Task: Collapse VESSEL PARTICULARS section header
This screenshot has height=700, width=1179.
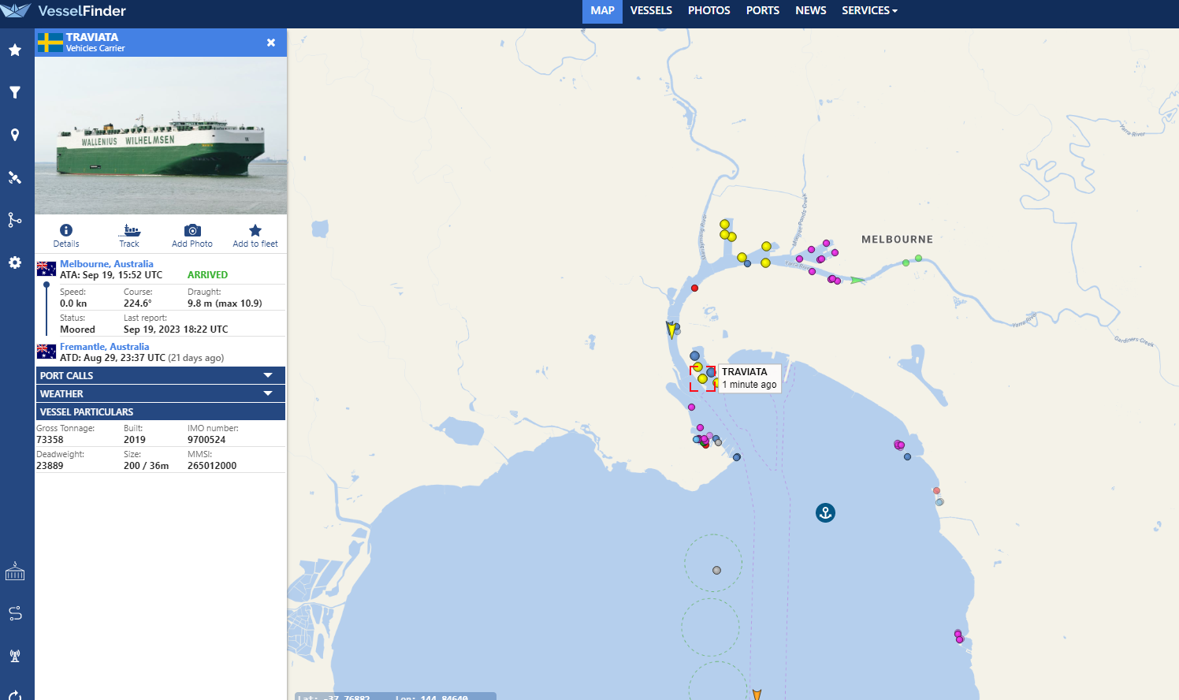Action: click(161, 411)
